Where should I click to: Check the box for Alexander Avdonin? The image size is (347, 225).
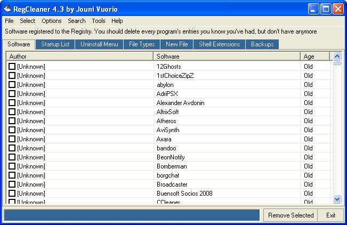point(12,103)
